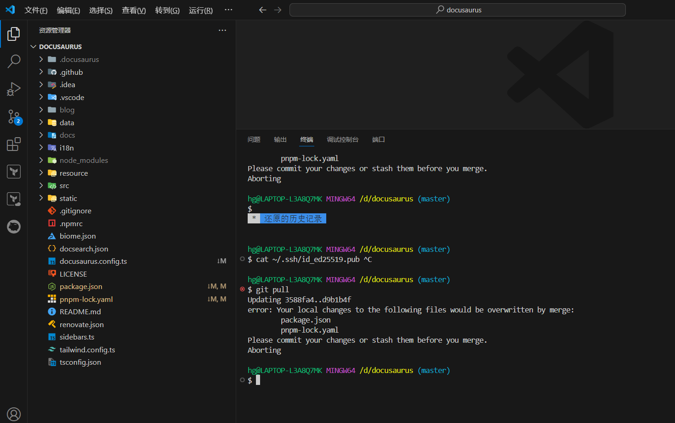Switch to the 问题 panel tab
Viewport: 675px width, 423px height.
pyautogui.click(x=254, y=139)
